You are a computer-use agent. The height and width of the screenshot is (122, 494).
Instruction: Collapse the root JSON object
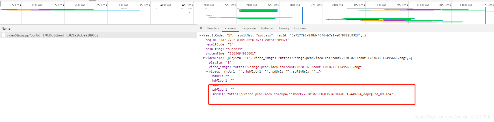(200, 36)
